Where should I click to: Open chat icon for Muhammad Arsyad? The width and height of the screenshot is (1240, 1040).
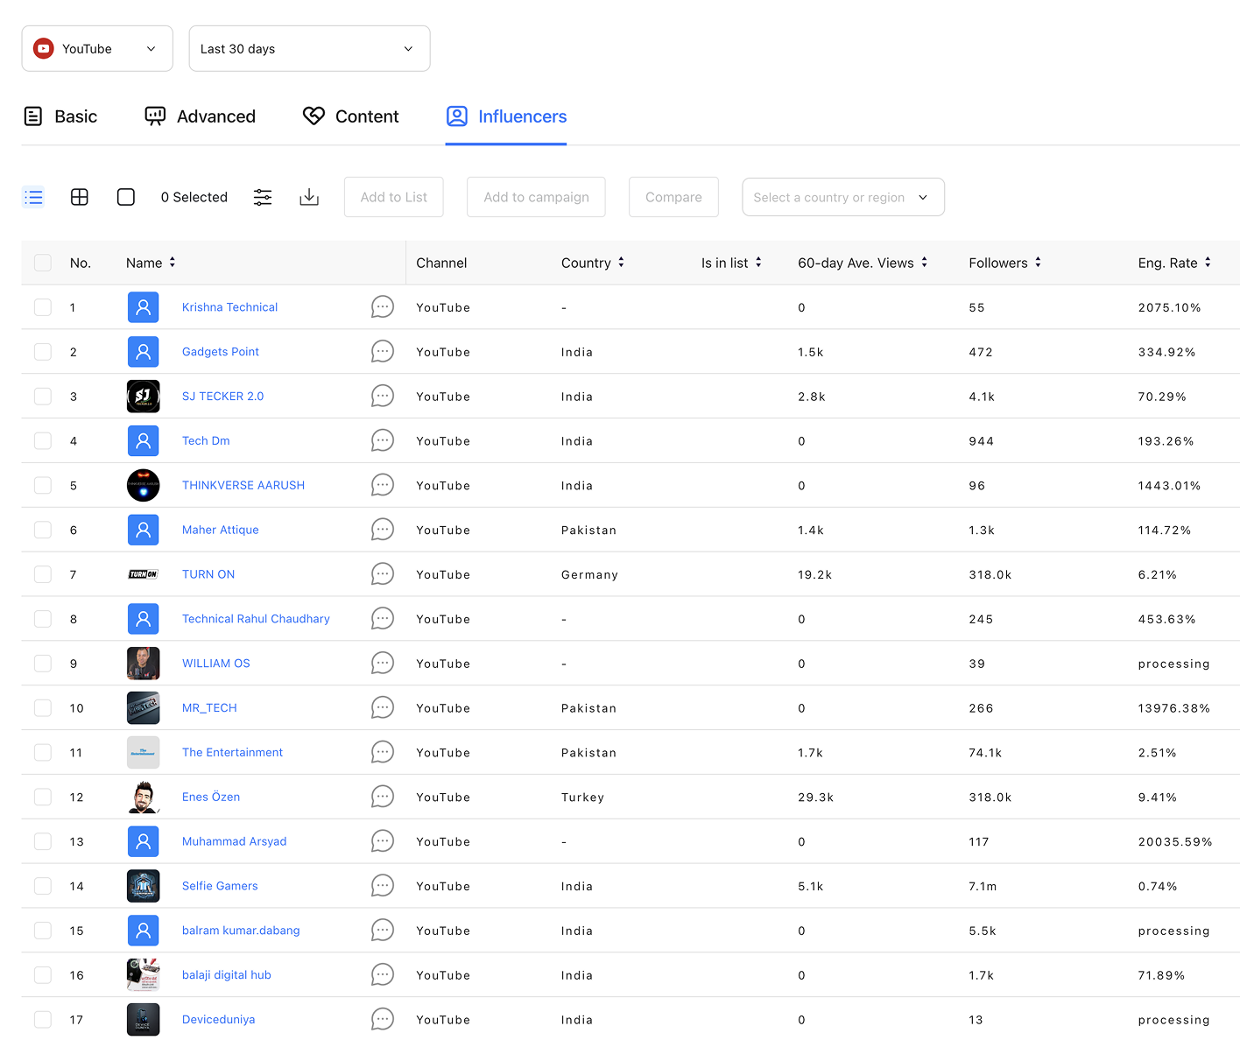click(383, 840)
